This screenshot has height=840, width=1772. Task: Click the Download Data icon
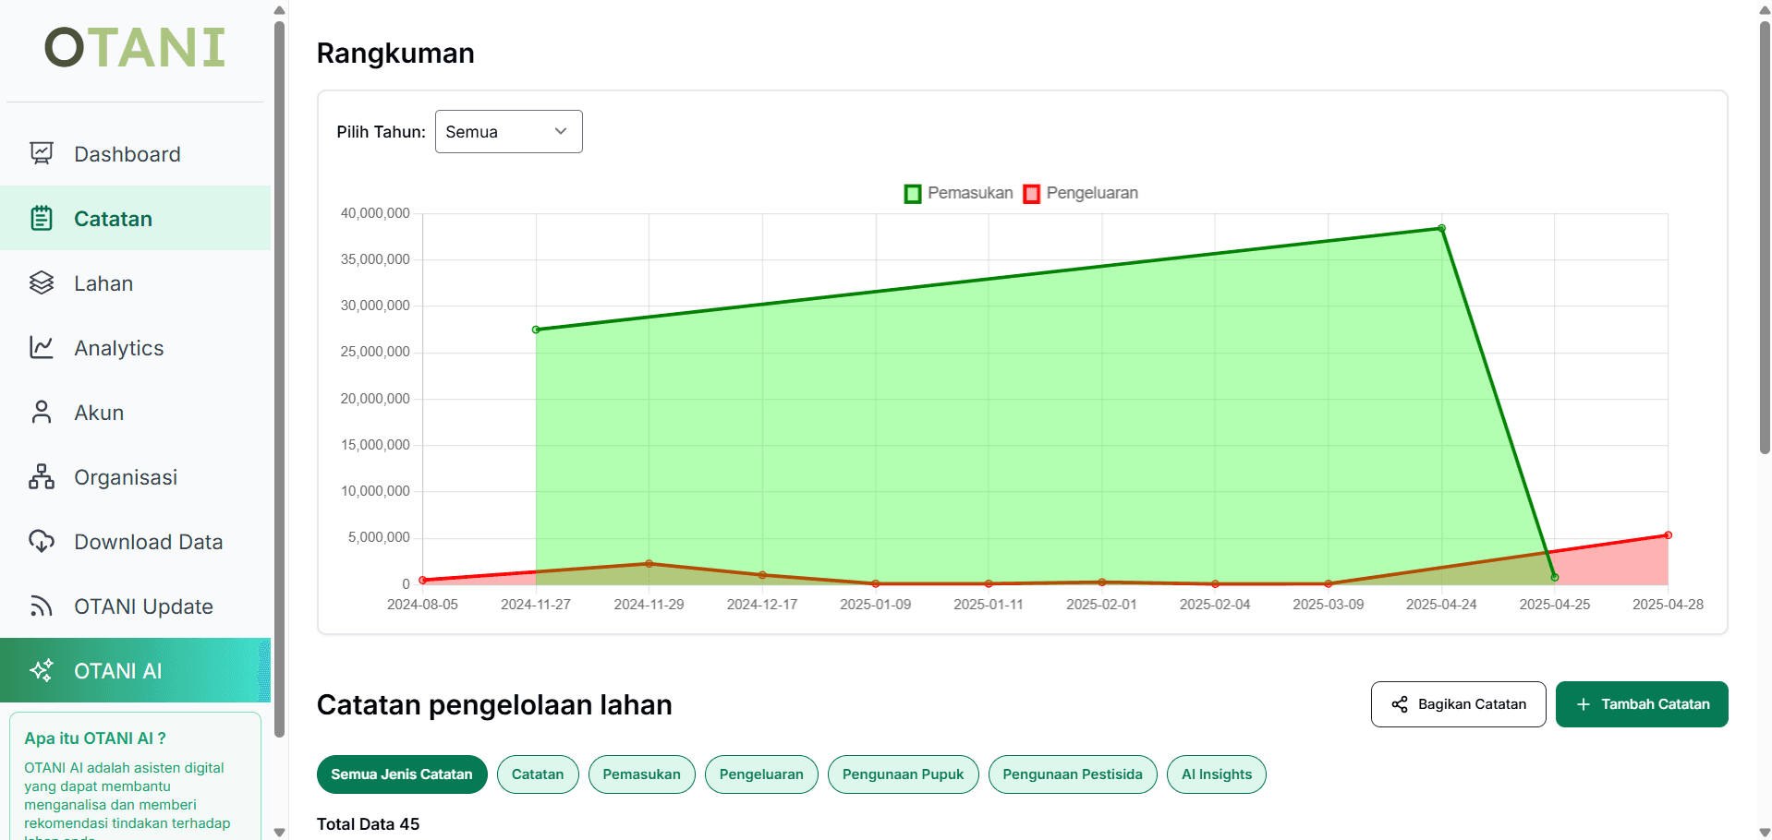(x=42, y=541)
